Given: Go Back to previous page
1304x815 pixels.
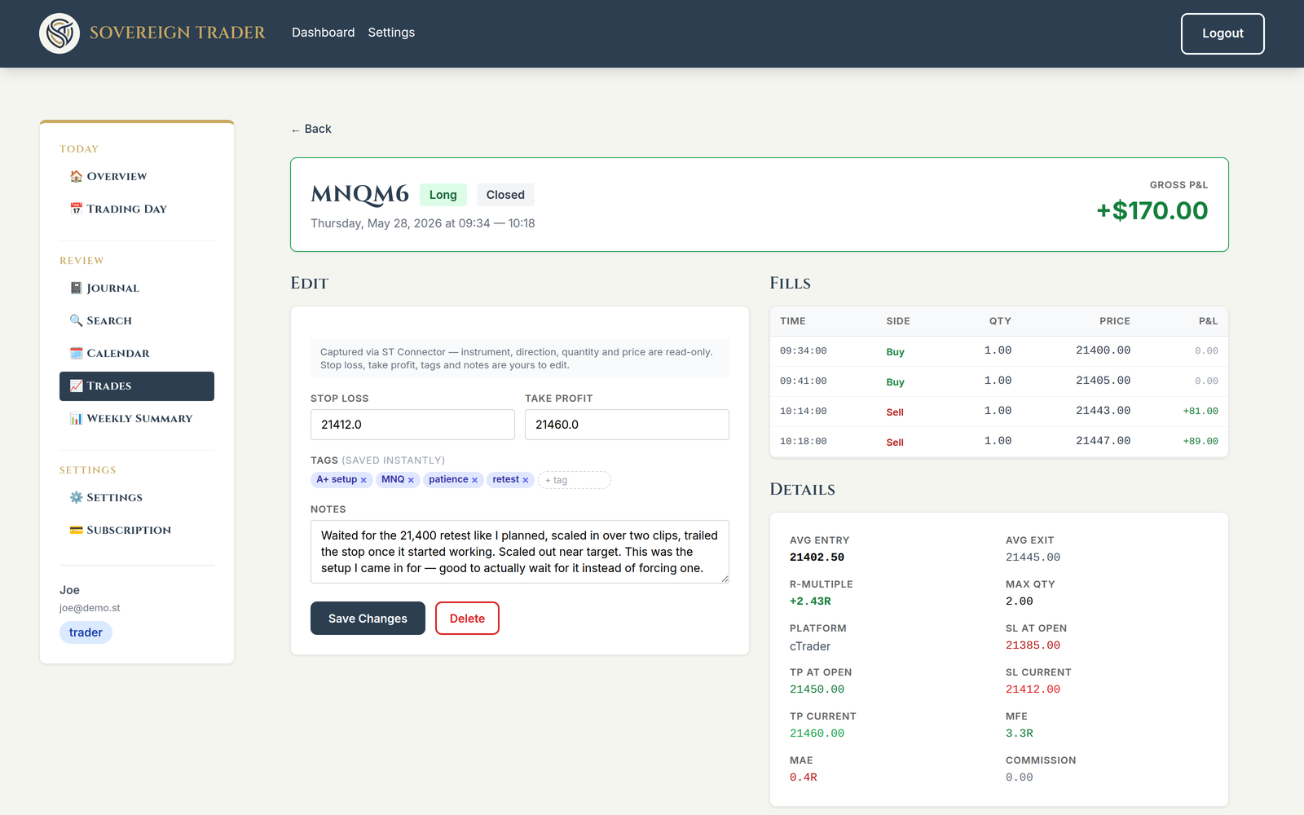Looking at the screenshot, I should [311, 129].
